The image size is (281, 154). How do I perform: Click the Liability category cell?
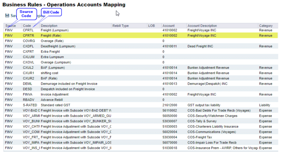[x=265, y=105]
